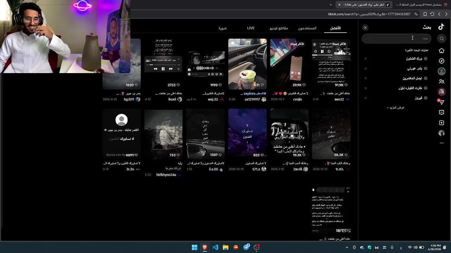Switch to the LIVE results tab

coord(251,28)
